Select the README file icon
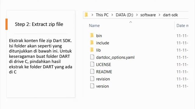195x109 pixels. pyautogui.click(x=92, y=71)
